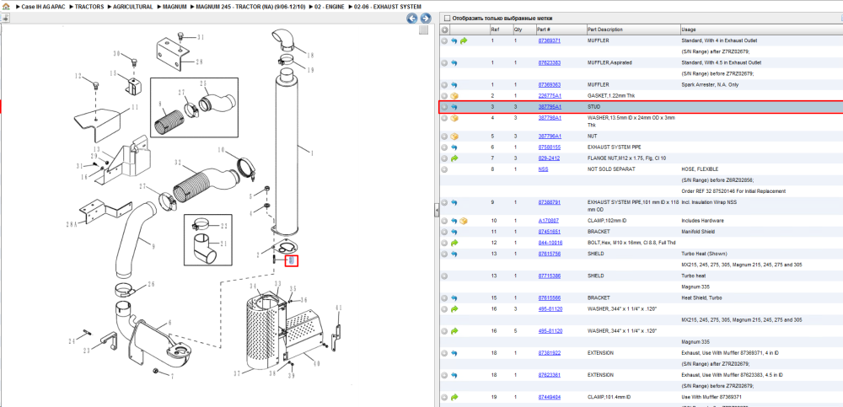Add STUD 387795A1 with plus icon
Screen dimensions: 843x407
(444, 107)
